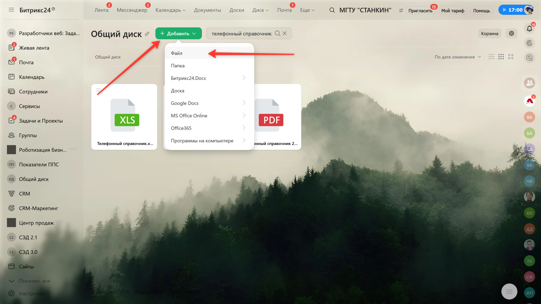Open the Корзина button
This screenshot has width=541, height=304.
[x=489, y=33]
